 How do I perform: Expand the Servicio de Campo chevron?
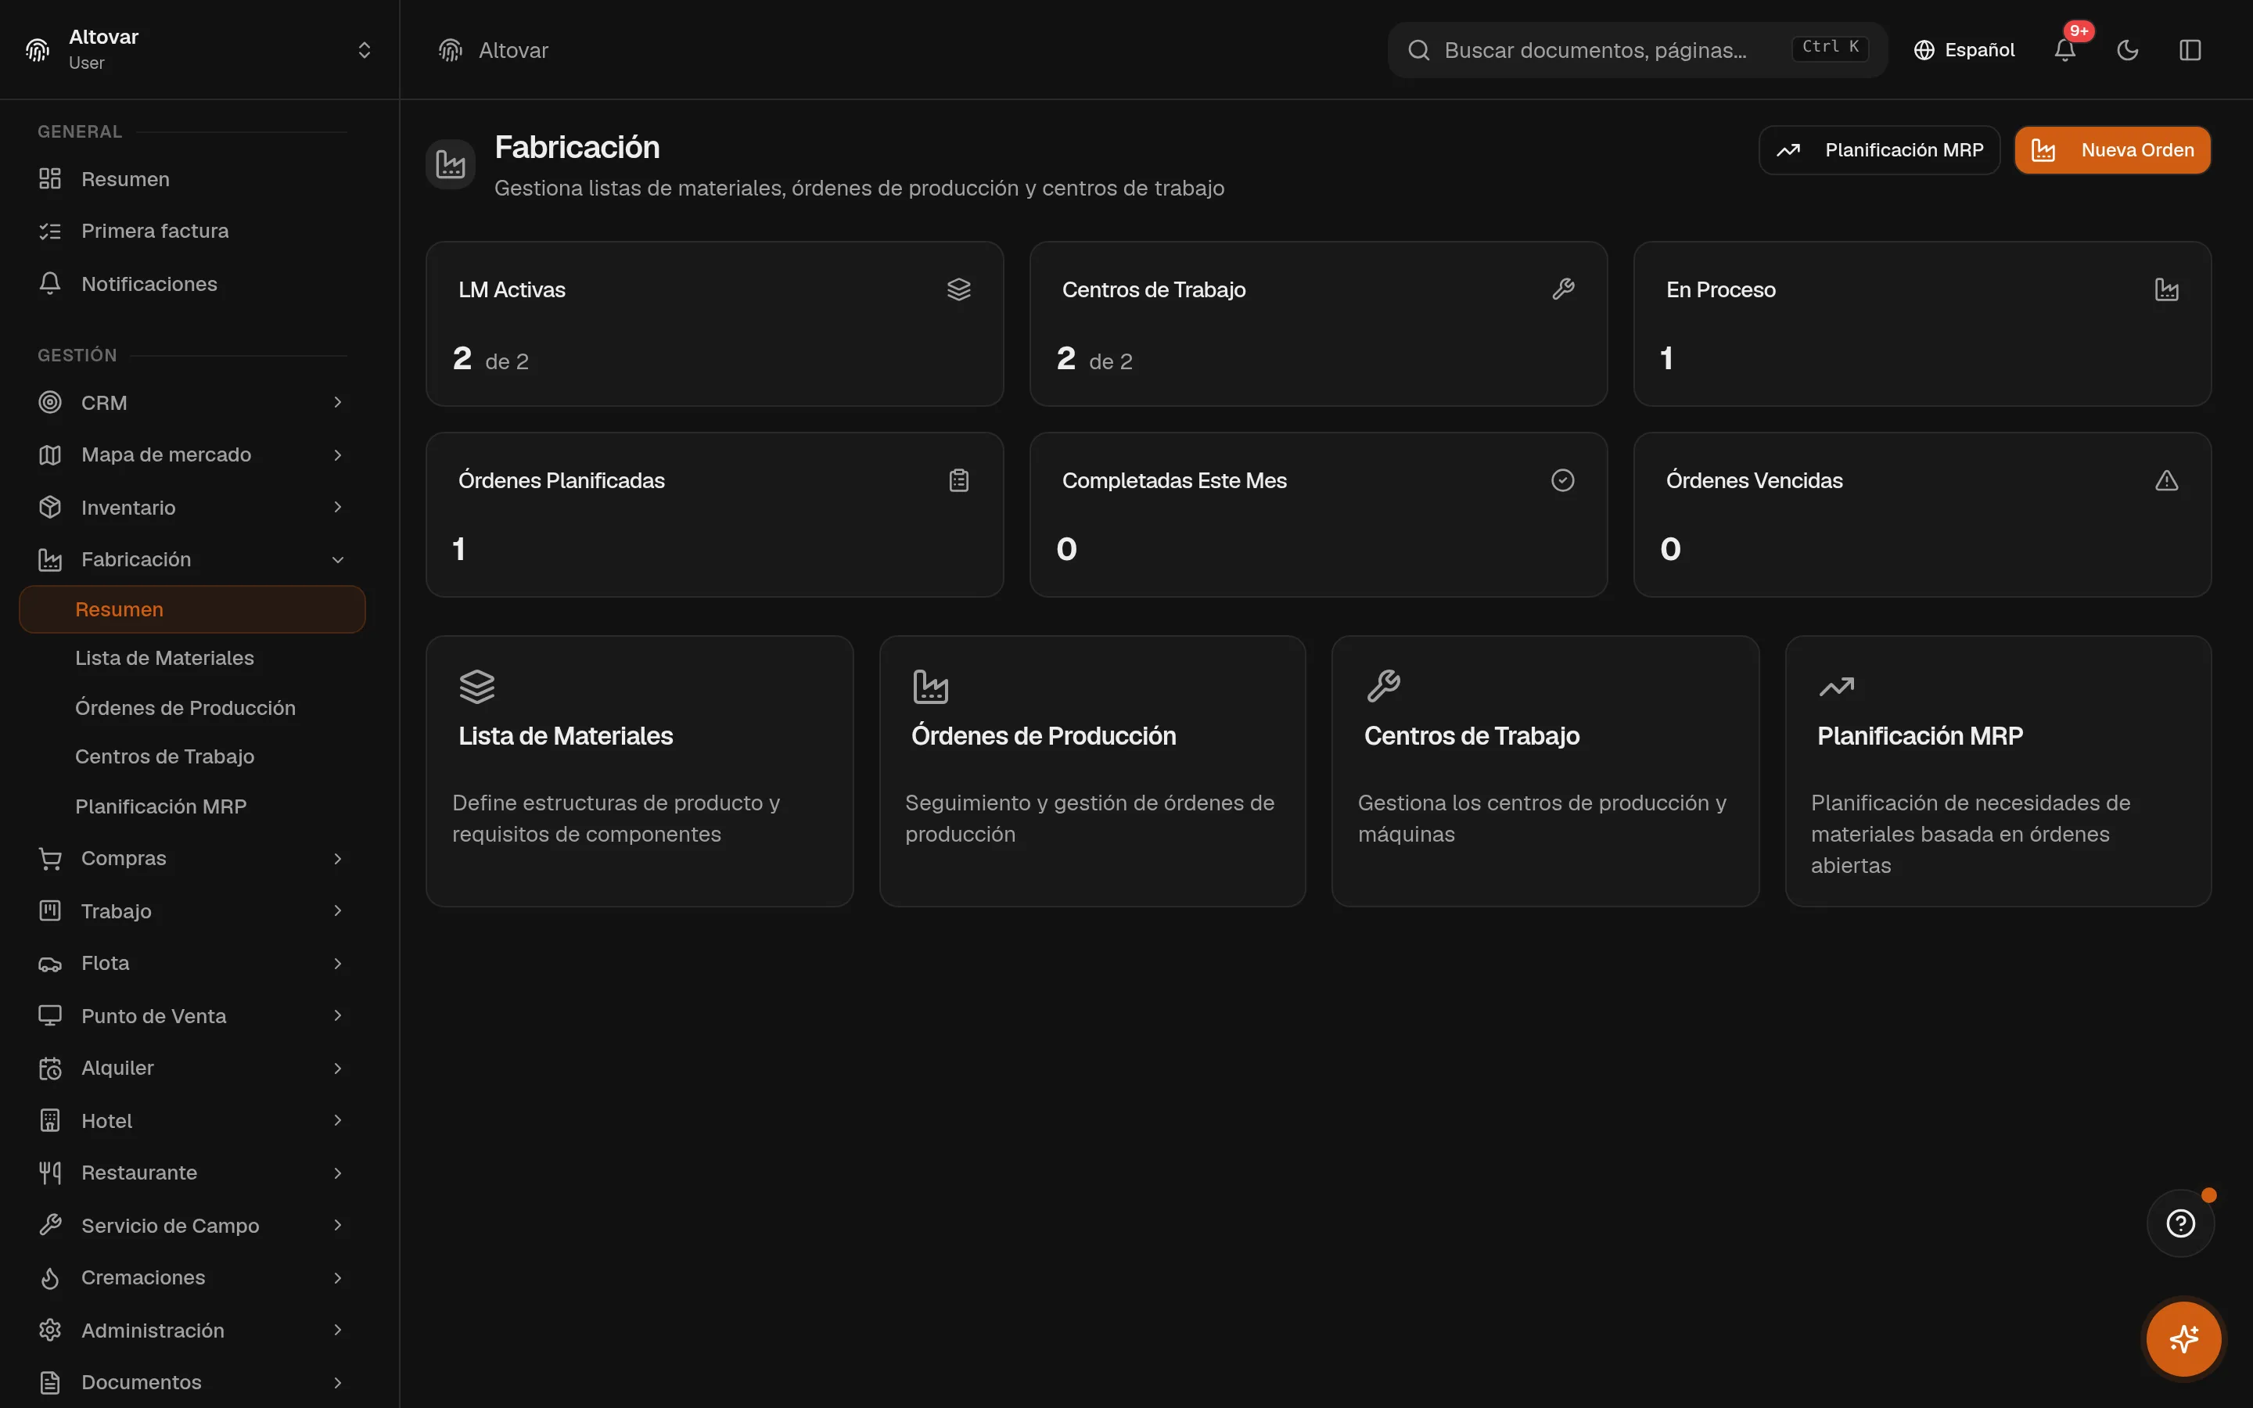click(x=338, y=1226)
